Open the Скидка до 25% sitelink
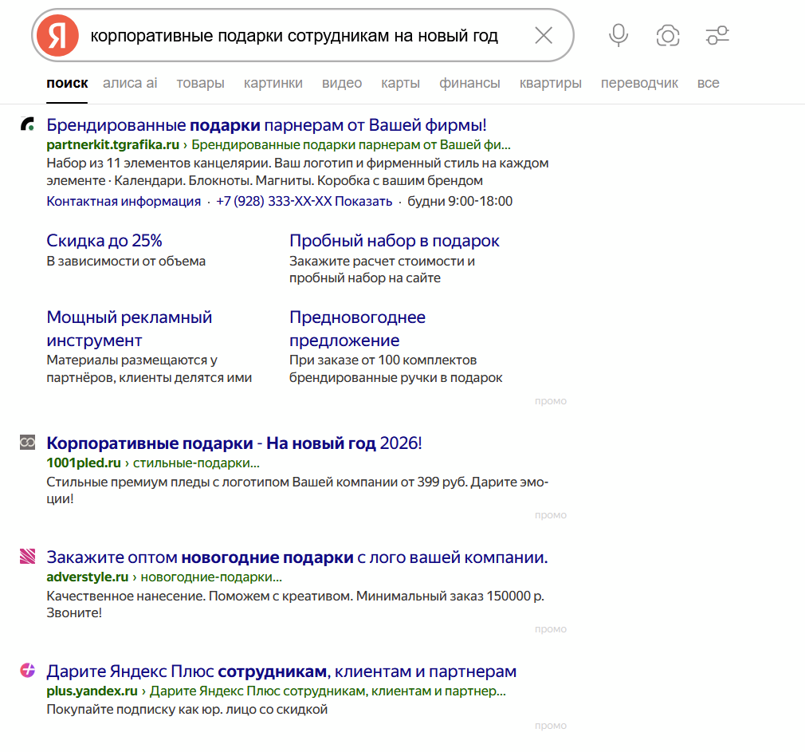This screenshot has height=752, width=805. [x=104, y=240]
